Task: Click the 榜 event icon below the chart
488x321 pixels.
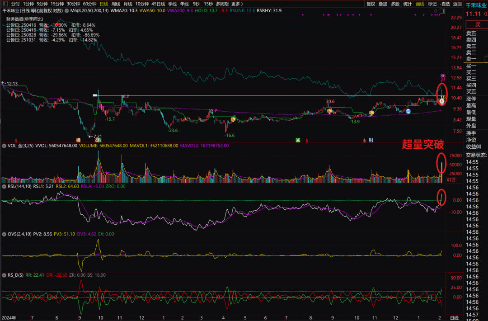Action: tap(79, 141)
